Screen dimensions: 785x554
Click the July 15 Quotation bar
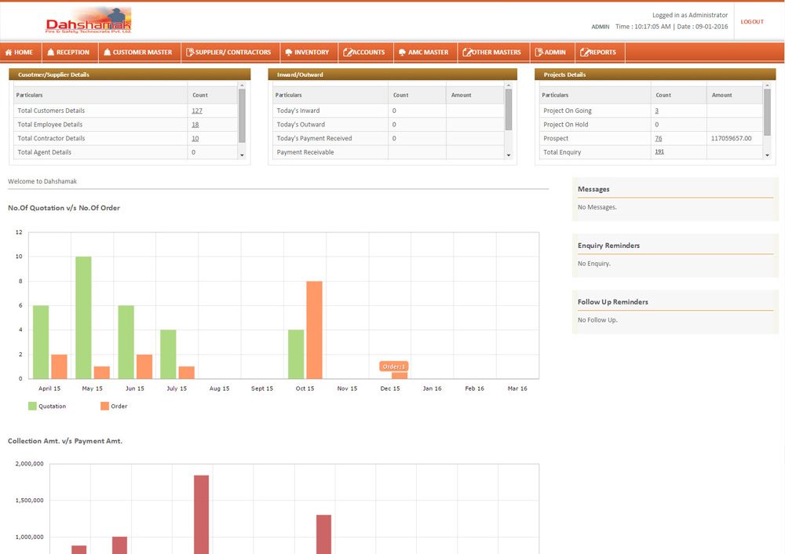coord(168,354)
